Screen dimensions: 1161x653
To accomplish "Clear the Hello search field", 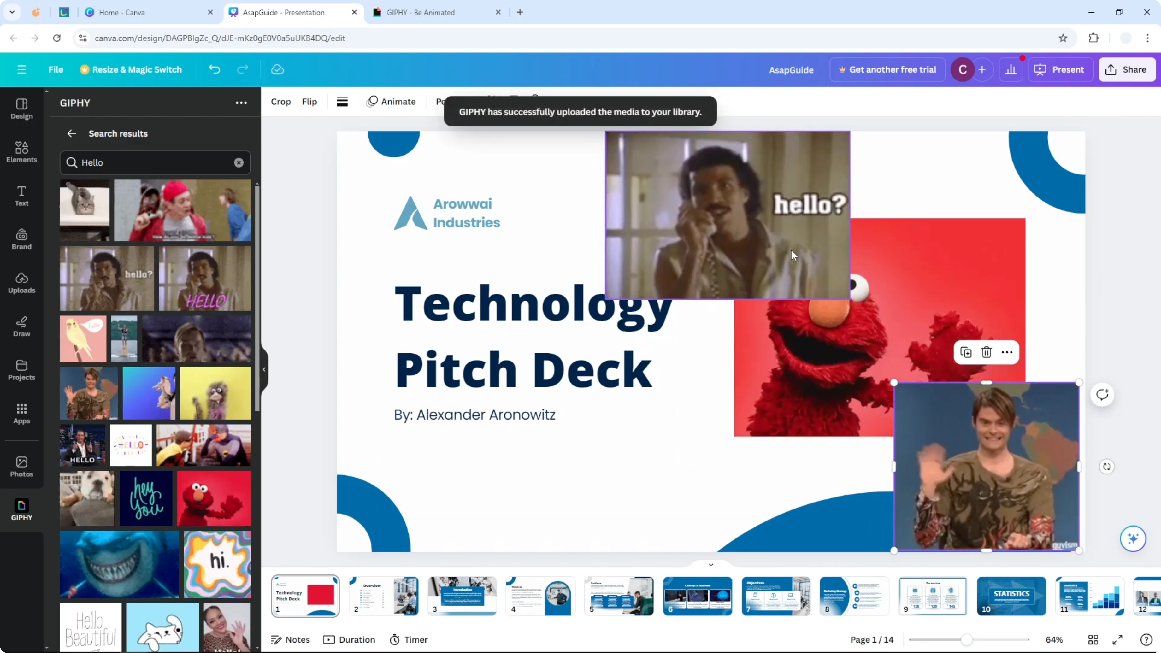I will [x=239, y=163].
